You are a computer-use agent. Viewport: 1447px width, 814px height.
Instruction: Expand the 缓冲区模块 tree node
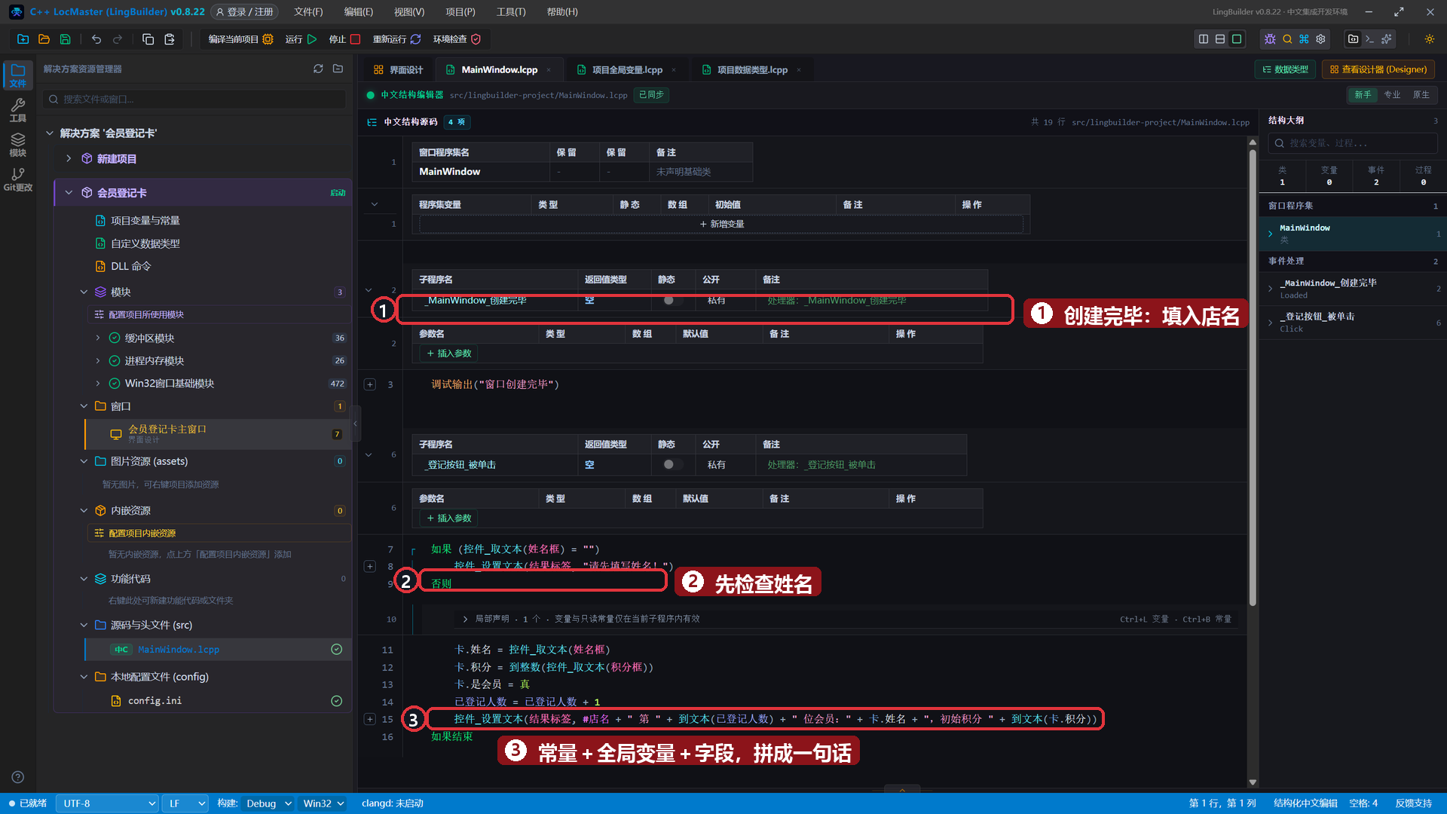pyautogui.click(x=98, y=338)
